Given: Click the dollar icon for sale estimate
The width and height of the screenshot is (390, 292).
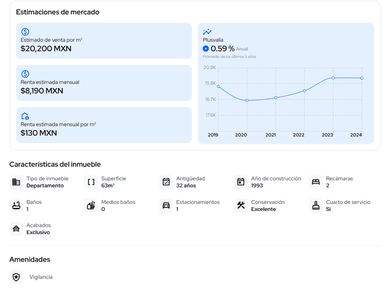Looking at the screenshot, I should pyautogui.click(x=25, y=32).
